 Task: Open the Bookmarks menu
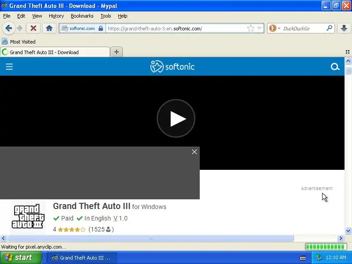82,16
